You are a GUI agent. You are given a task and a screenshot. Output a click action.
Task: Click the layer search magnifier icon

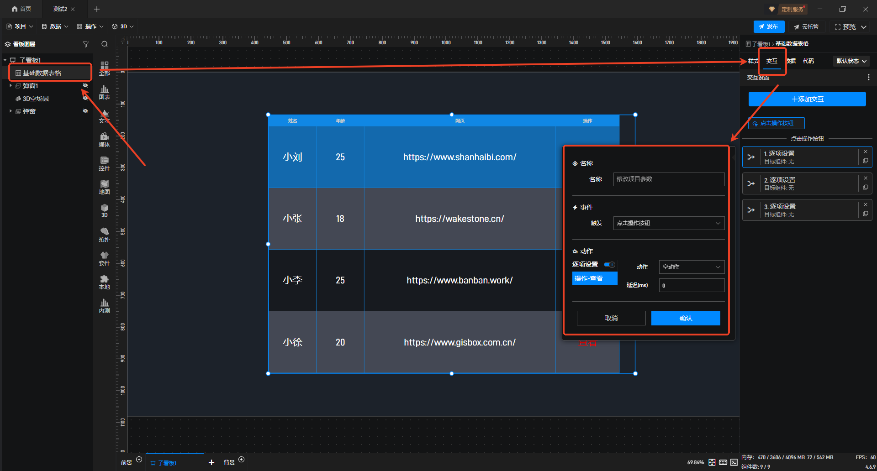click(105, 44)
